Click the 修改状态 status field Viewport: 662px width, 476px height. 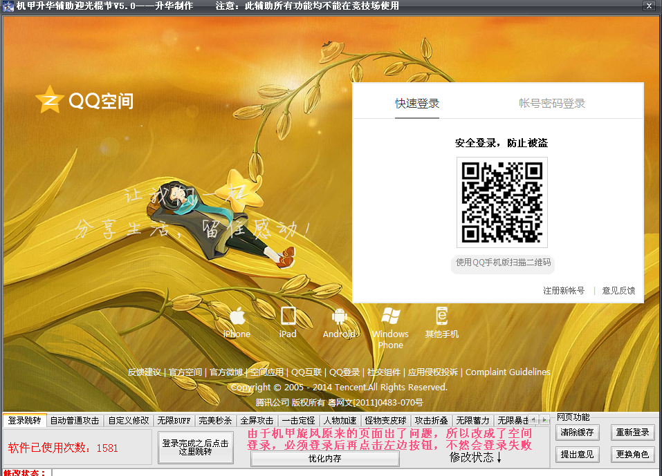[356, 473]
